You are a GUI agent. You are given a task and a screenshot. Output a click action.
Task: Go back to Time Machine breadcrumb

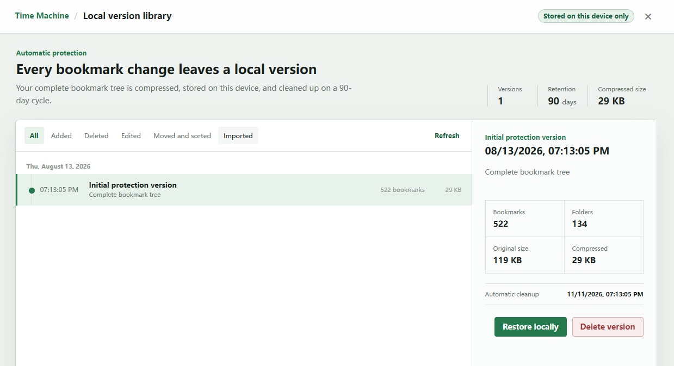(42, 16)
